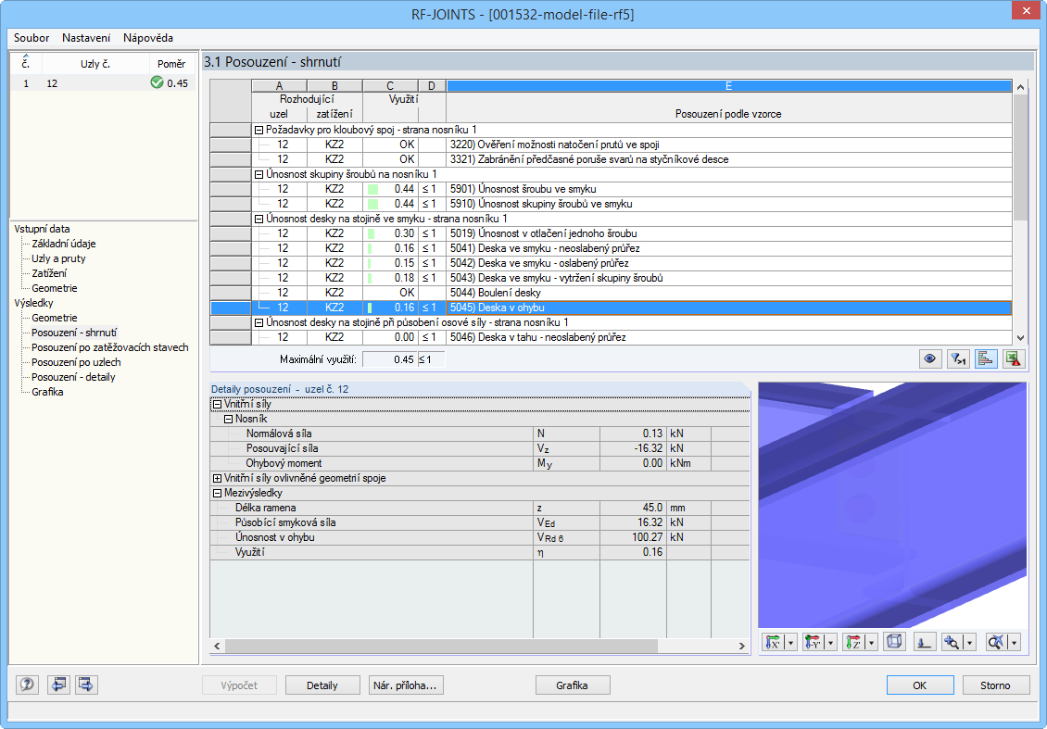
Task: Select 'Základní údaje' in navigator
Action: click(x=64, y=244)
